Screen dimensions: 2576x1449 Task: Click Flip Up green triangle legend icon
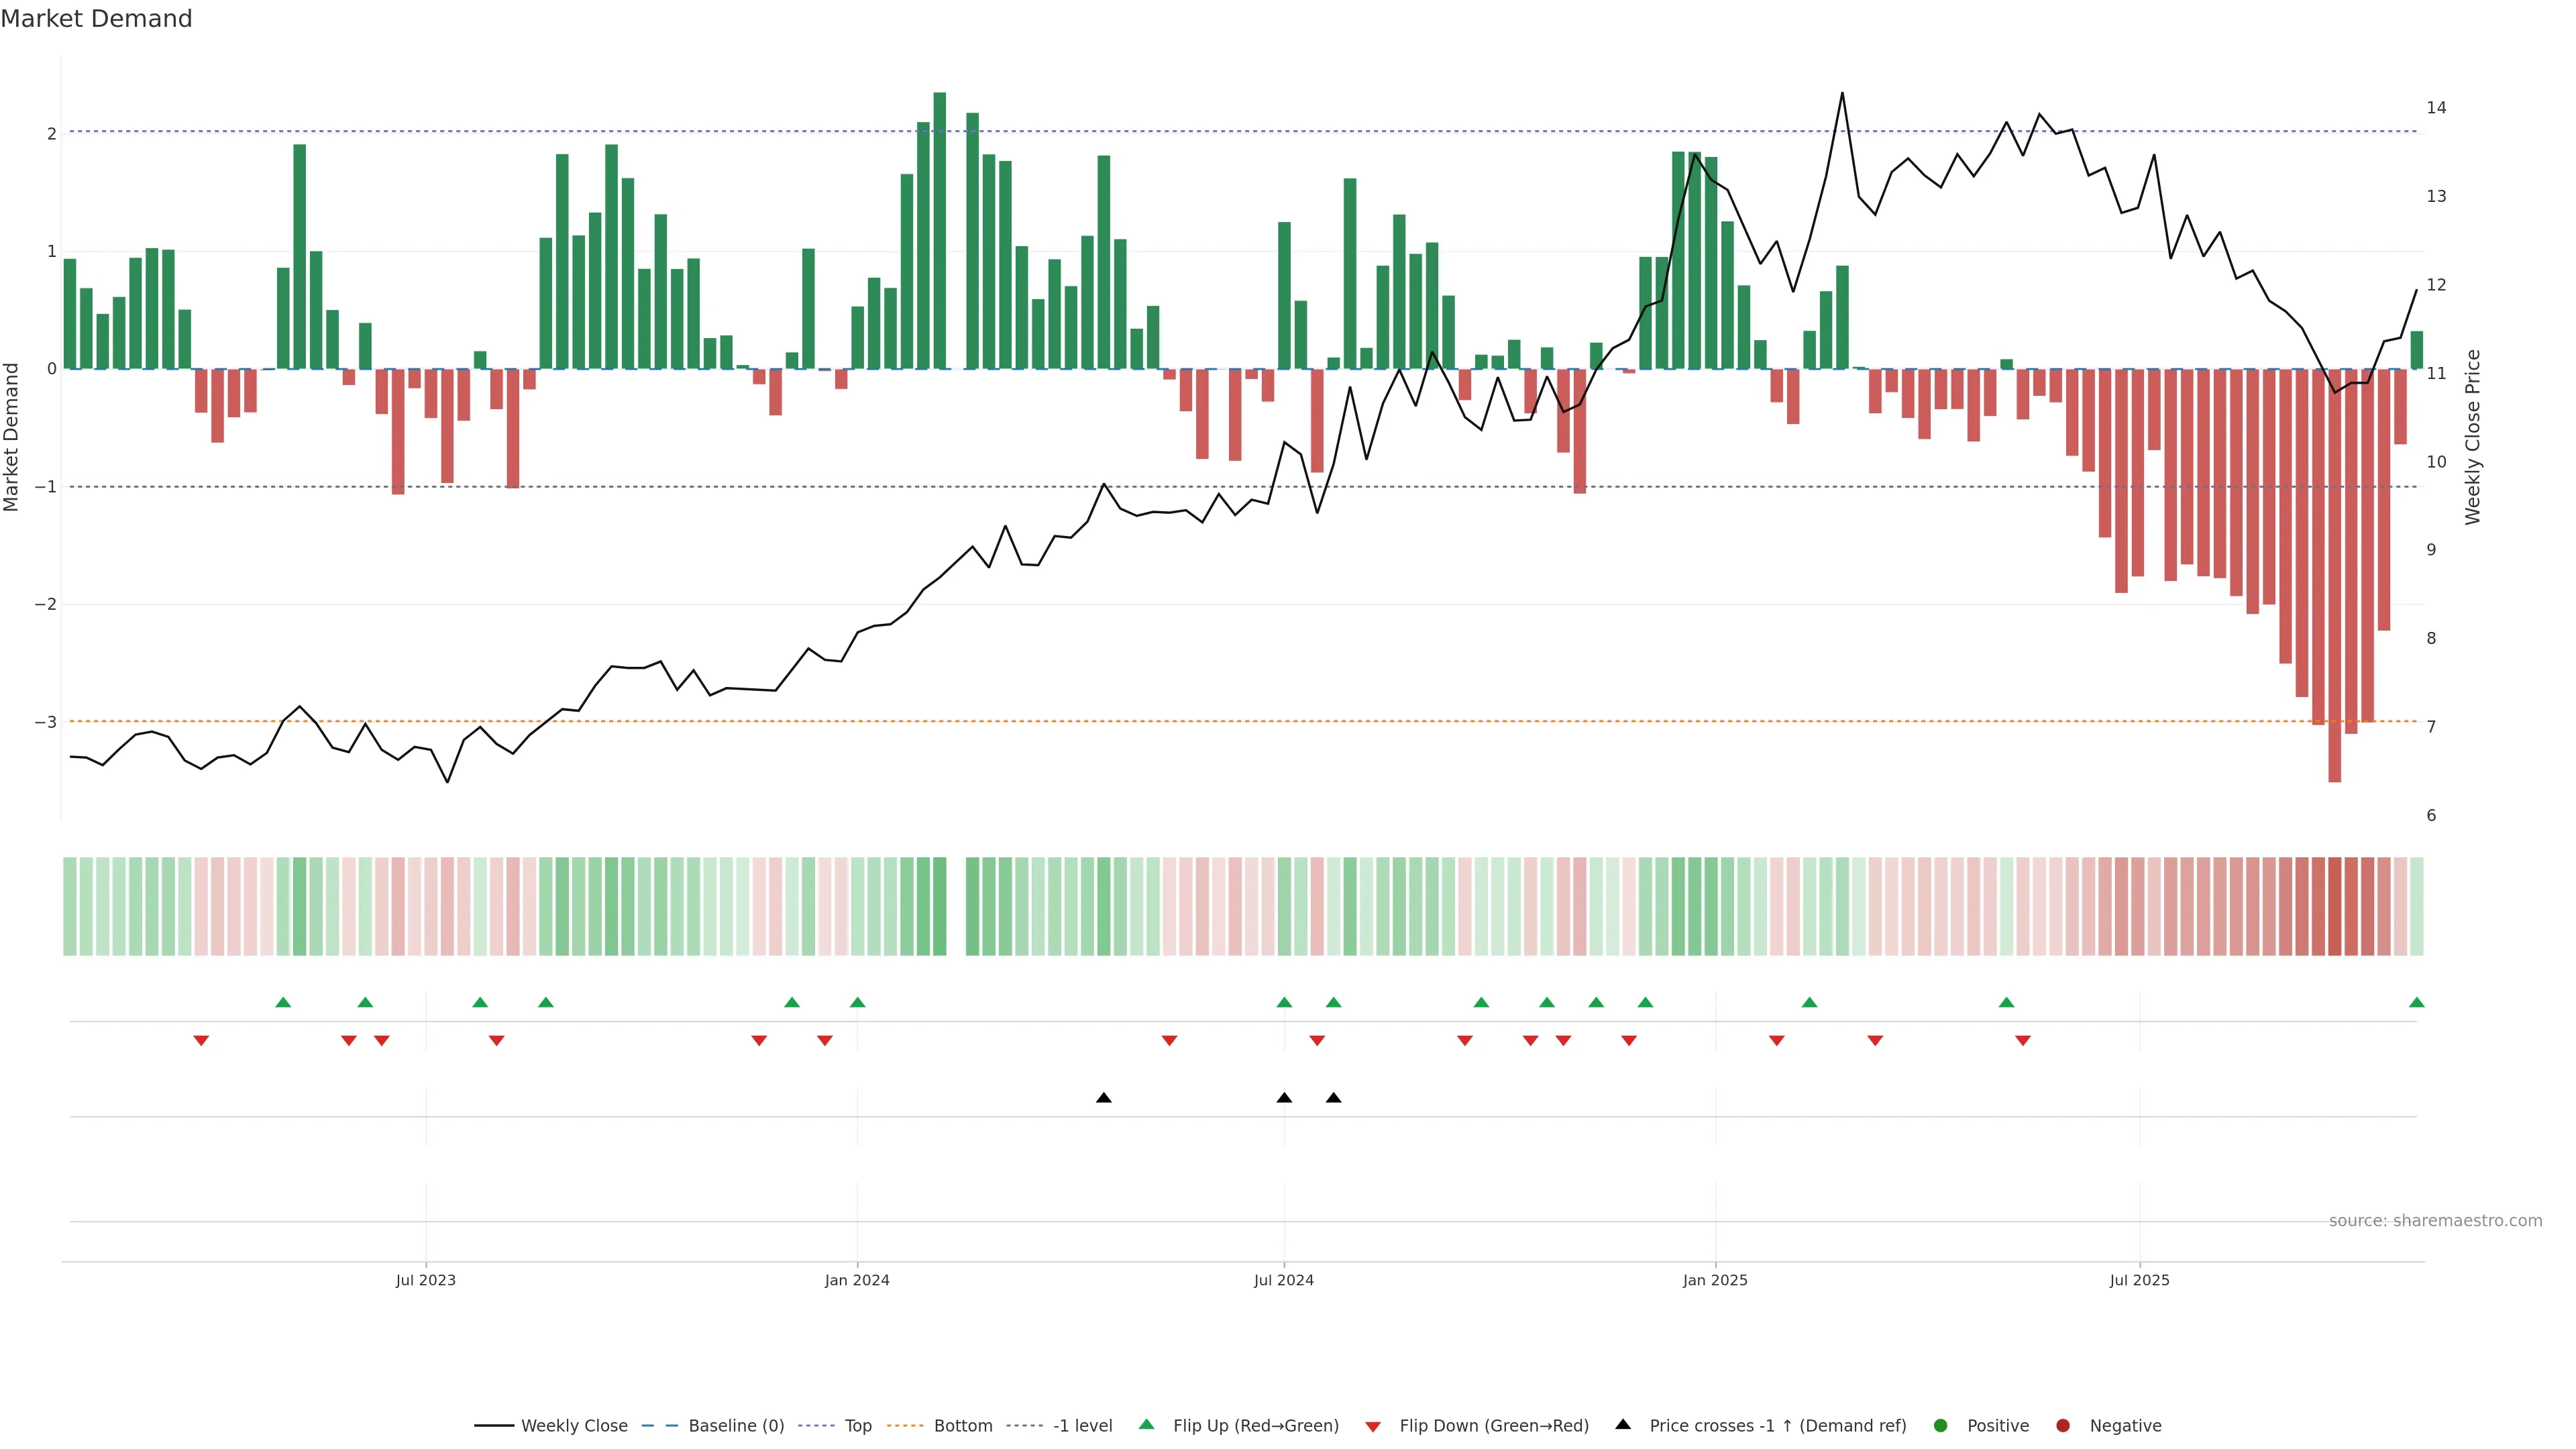1147,1425
